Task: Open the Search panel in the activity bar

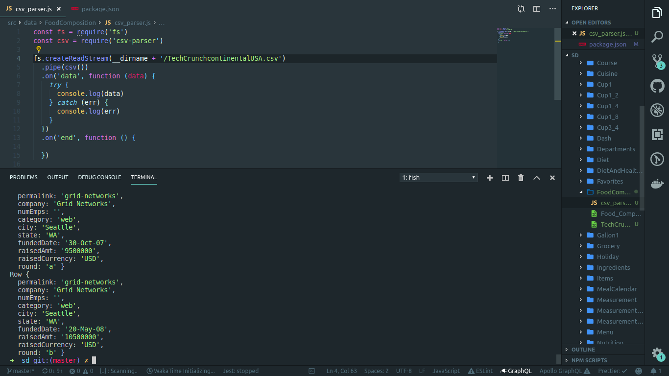Action: 657,36
